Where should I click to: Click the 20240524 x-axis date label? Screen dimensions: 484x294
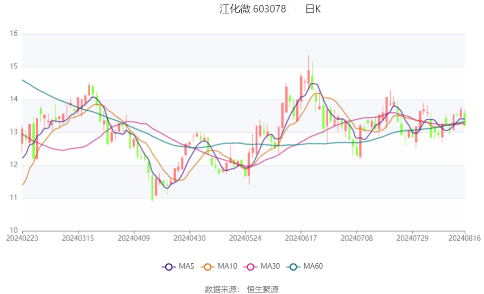pyautogui.click(x=245, y=238)
